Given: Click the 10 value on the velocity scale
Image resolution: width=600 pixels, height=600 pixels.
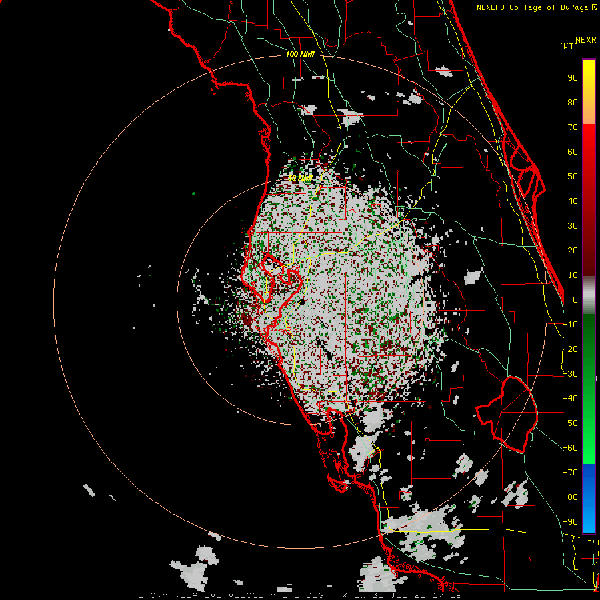Looking at the screenshot, I should (x=573, y=275).
